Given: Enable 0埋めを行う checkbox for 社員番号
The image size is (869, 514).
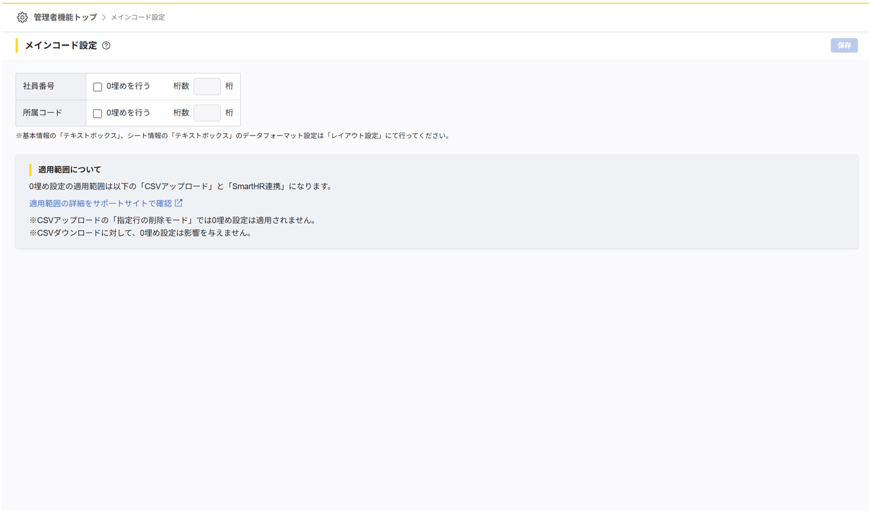Looking at the screenshot, I should pos(98,87).
